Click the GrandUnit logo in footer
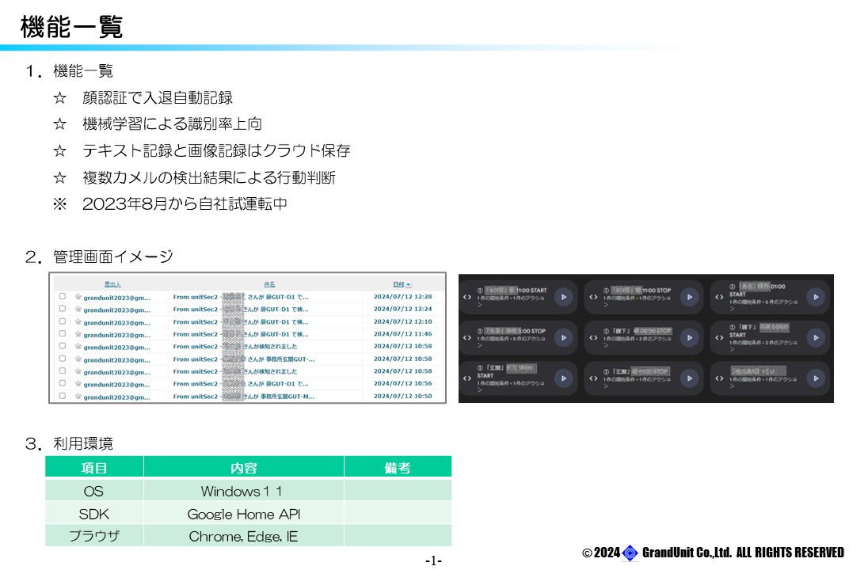868x570 pixels. [630, 553]
